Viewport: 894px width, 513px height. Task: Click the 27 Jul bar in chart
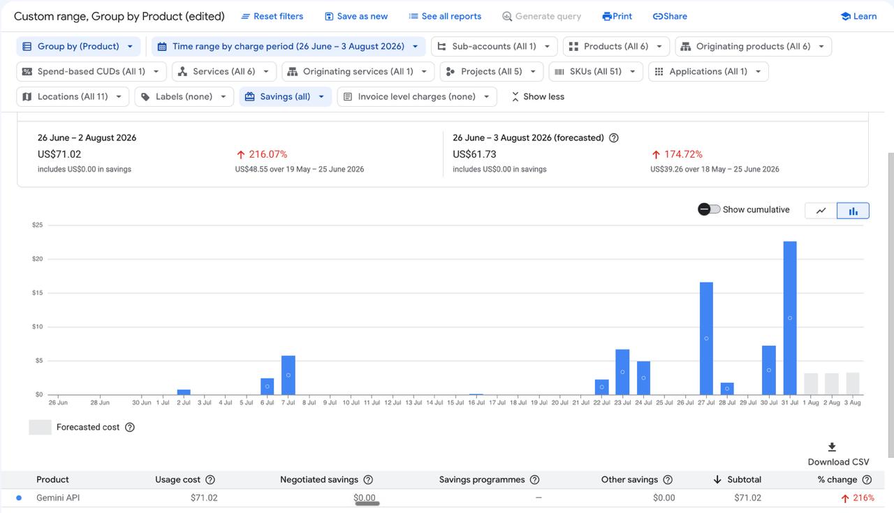706,339
